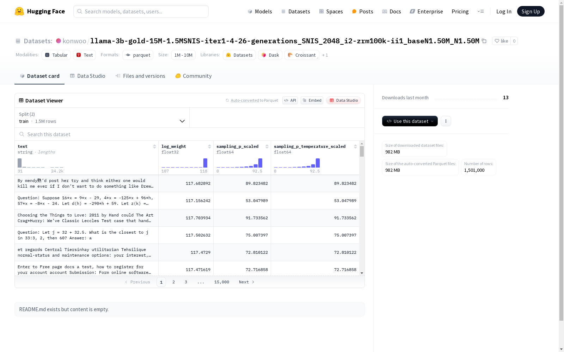Select cell value 91.733562 in sampling_p_scaled
The height and width of the screenshot is (352, 564).
pos(257,218)
